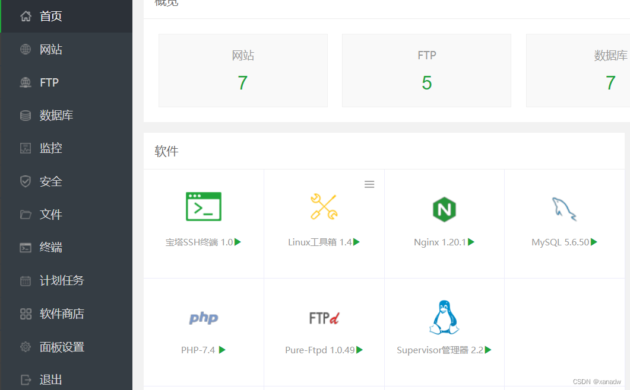
Task: Open 数据库 from the sidebar menu
Action: click(x=56, y=116)
